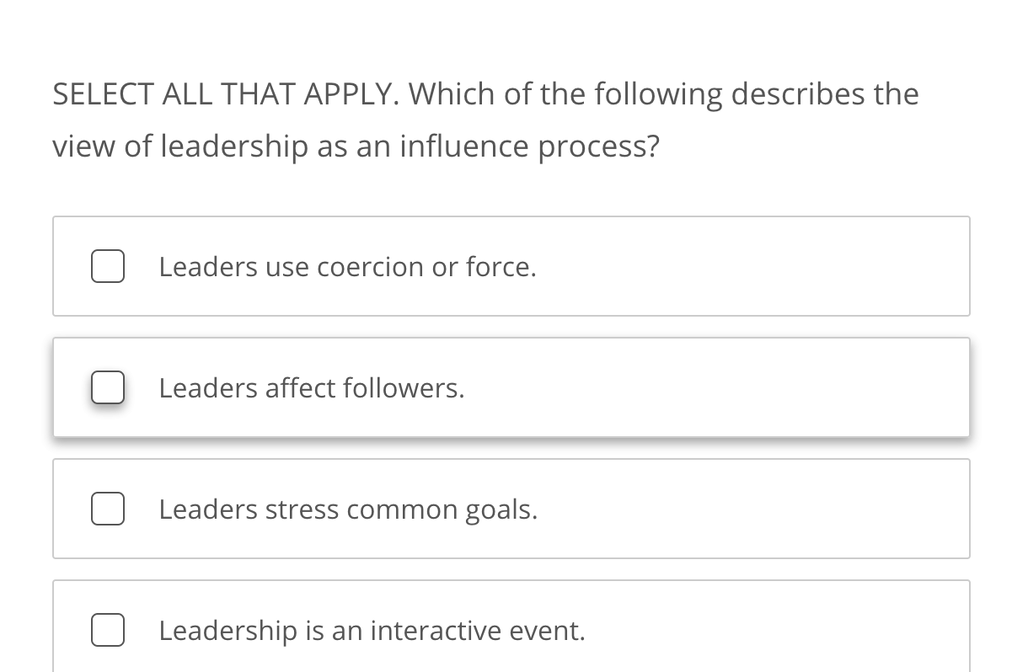The image size is (1028, 672).
Task: Check the box for "Leadership is an interactive event"
Action: coord(107,630)
